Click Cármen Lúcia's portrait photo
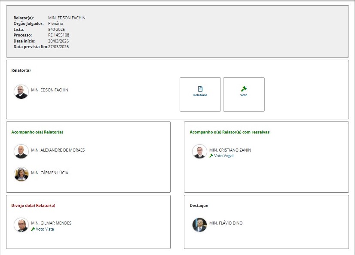The width and height of the screenshot is (355, 255). point(21,174)
